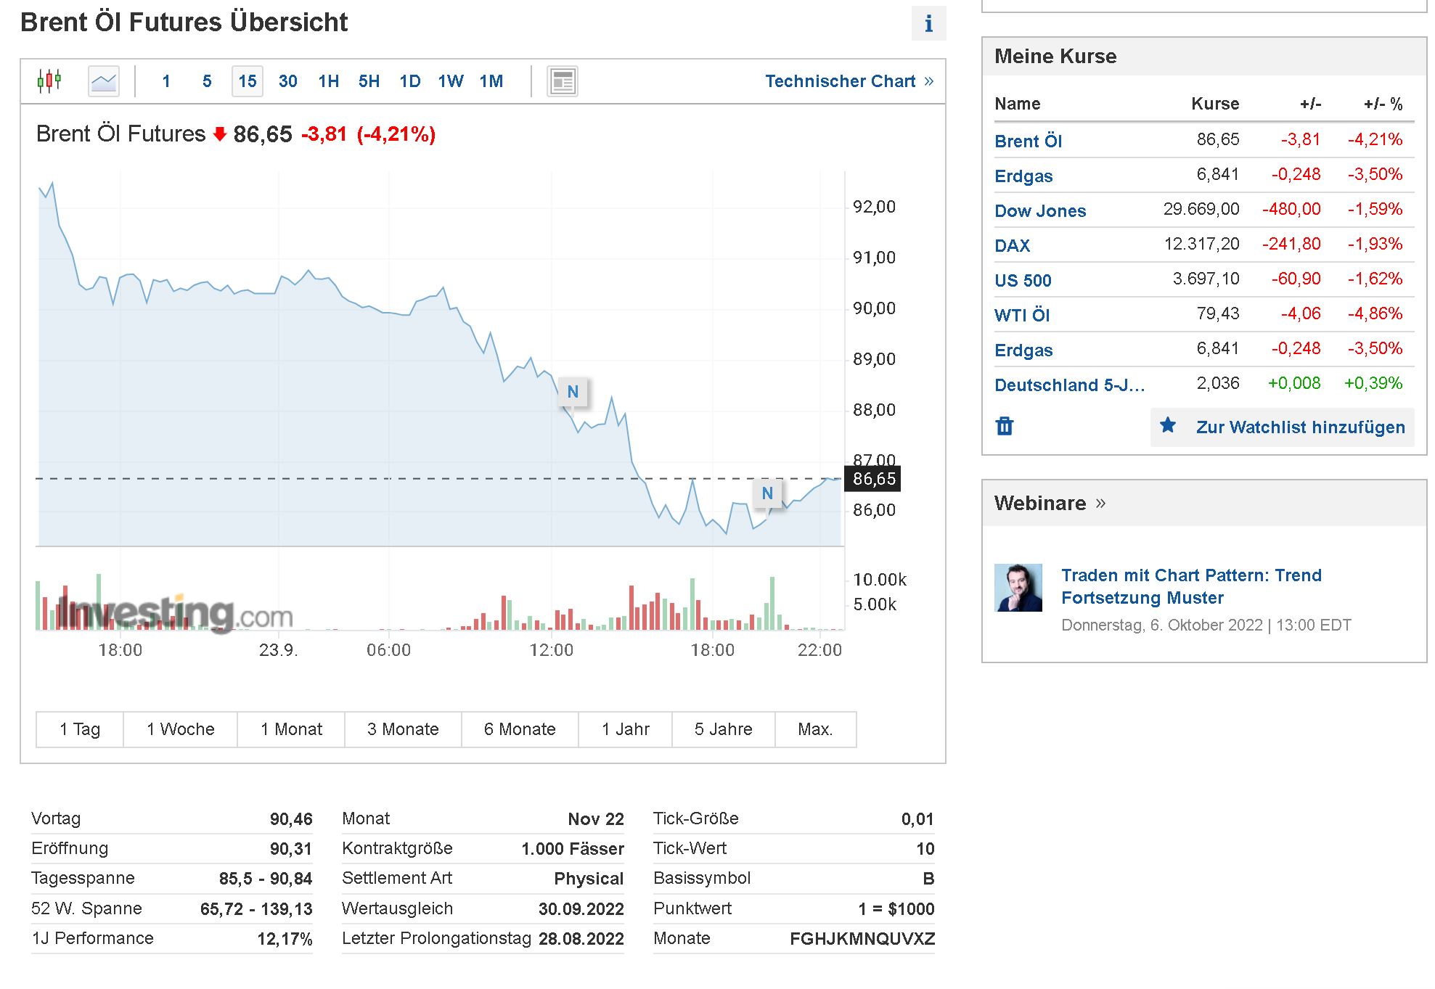
Task: Switch to area chart type
Action: [x=104, y=81]
